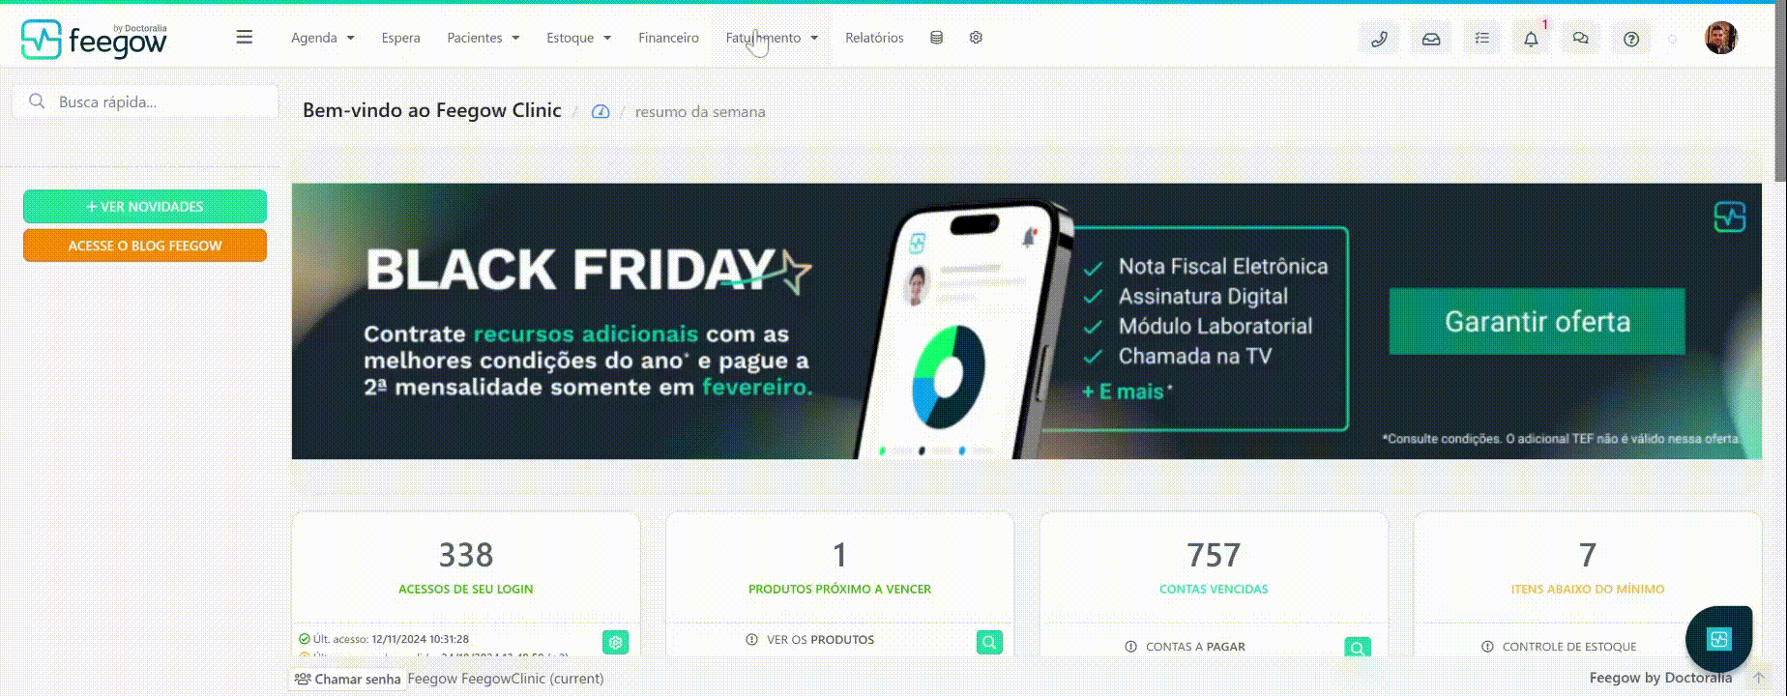Open the inbox tray icon
The width and height of the screenshot is (1787, 696).
click(1430, 39)
